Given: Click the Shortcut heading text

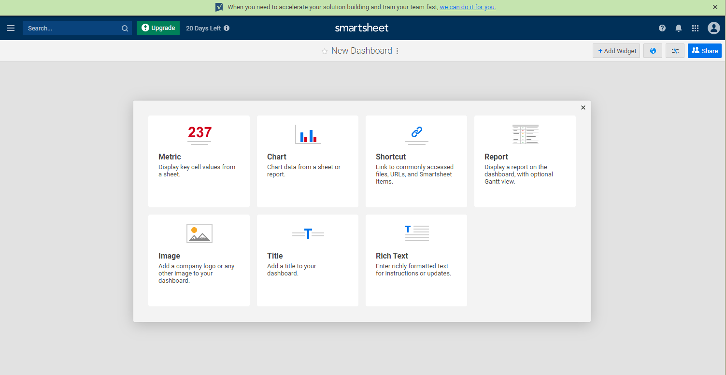Looking at the screenshot, I should coord(391,157).
